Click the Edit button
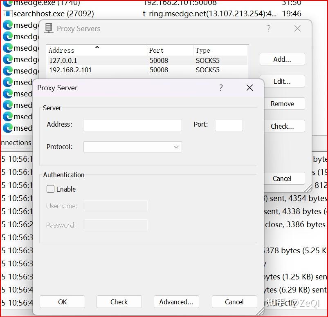 coord(282,81)
